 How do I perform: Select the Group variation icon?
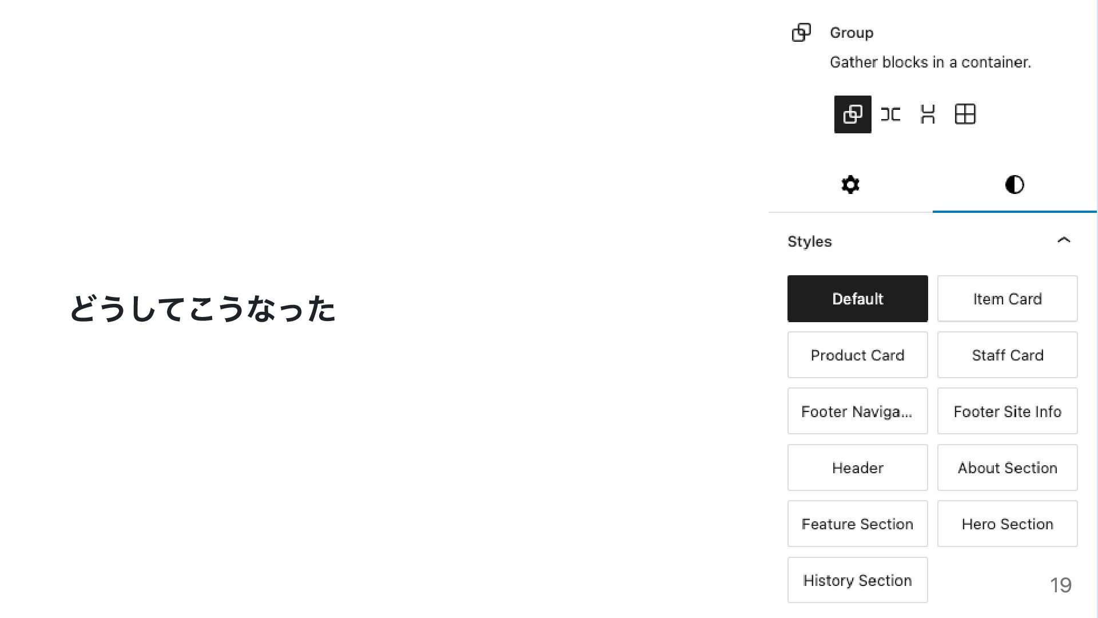(853, 114)
